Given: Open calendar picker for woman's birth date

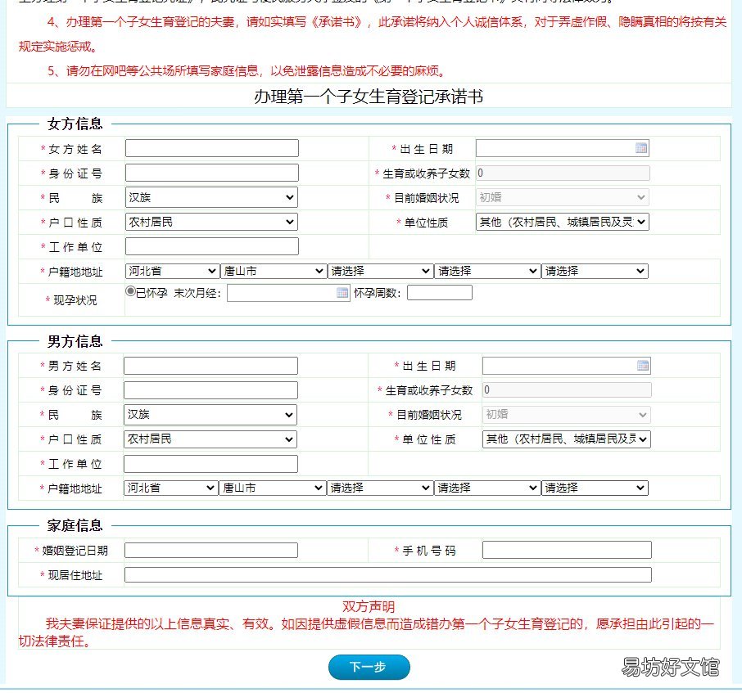Looking at the screenshot, I should pyautogui.click(x=640, y=148).
